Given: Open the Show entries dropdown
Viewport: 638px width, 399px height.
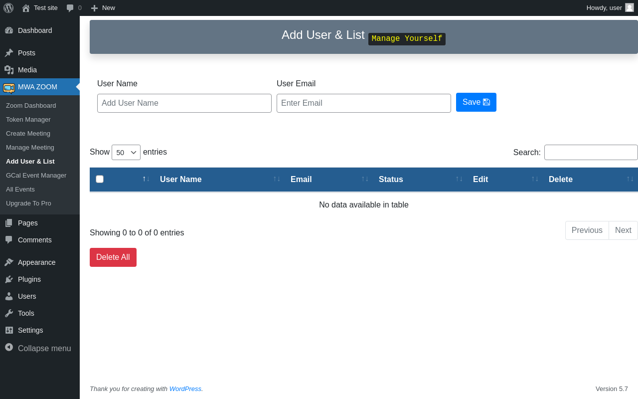Looking at the screenshot, I should coord(126,152).
